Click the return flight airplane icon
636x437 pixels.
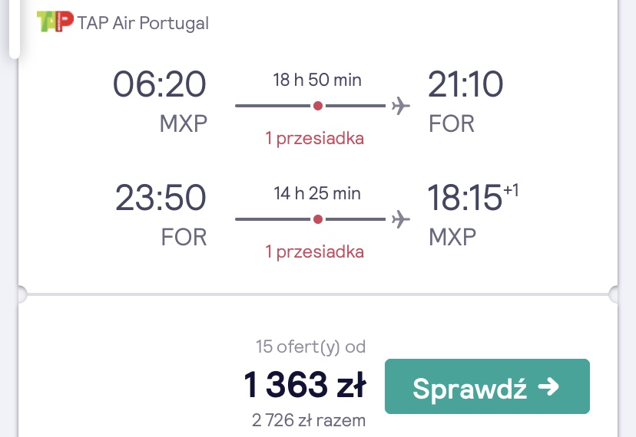[401, 219]
